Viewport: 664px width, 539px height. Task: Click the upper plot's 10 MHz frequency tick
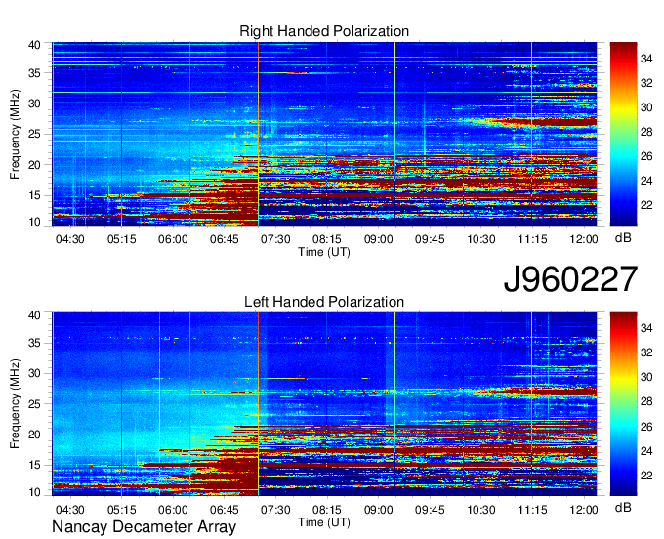click(x=34, y=222)
